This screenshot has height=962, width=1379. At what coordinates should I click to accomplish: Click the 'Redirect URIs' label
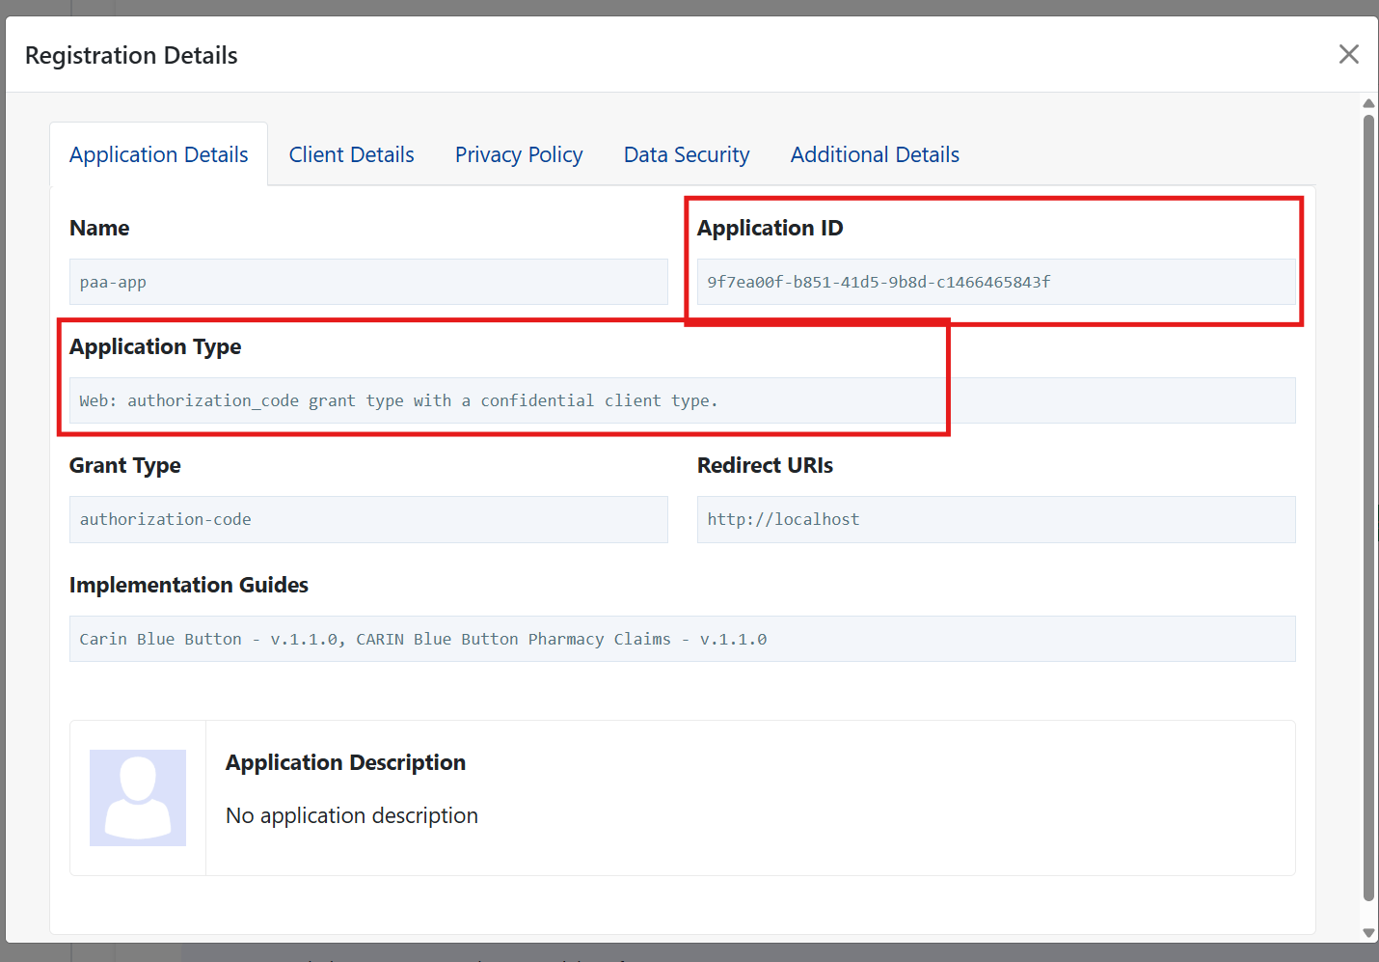[765, 465]
